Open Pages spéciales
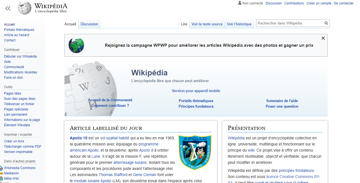The height and width of the screenshot is (183, 360). pyautogui.click(x=16, y=109)
